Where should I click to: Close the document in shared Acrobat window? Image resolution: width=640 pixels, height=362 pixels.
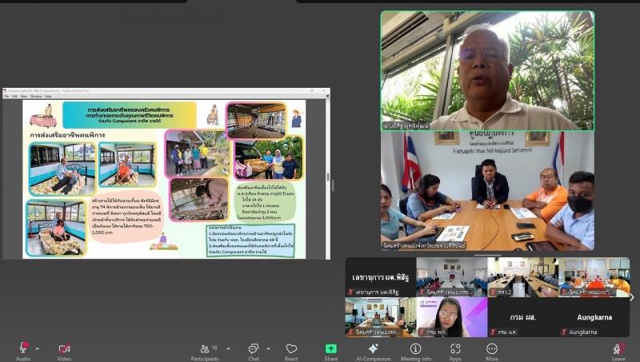click(x=327, y=96)
